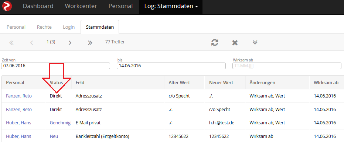Click the red application logo icon
The image size is (344, 142).
pyautogui.click(x=7, y=6)
